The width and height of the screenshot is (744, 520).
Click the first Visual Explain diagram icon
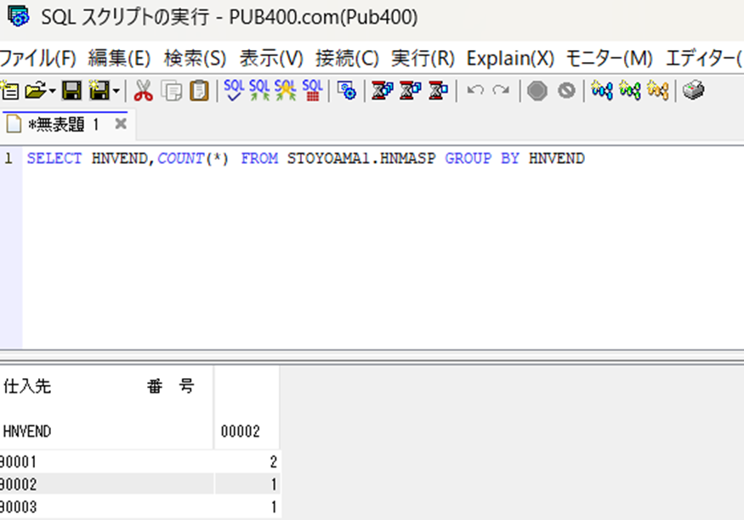point(602,90)
